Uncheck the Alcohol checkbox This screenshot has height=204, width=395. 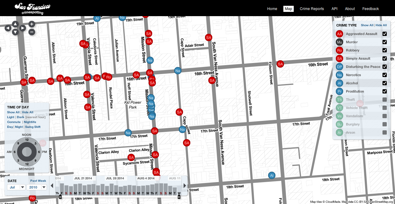tap(385, 83)
